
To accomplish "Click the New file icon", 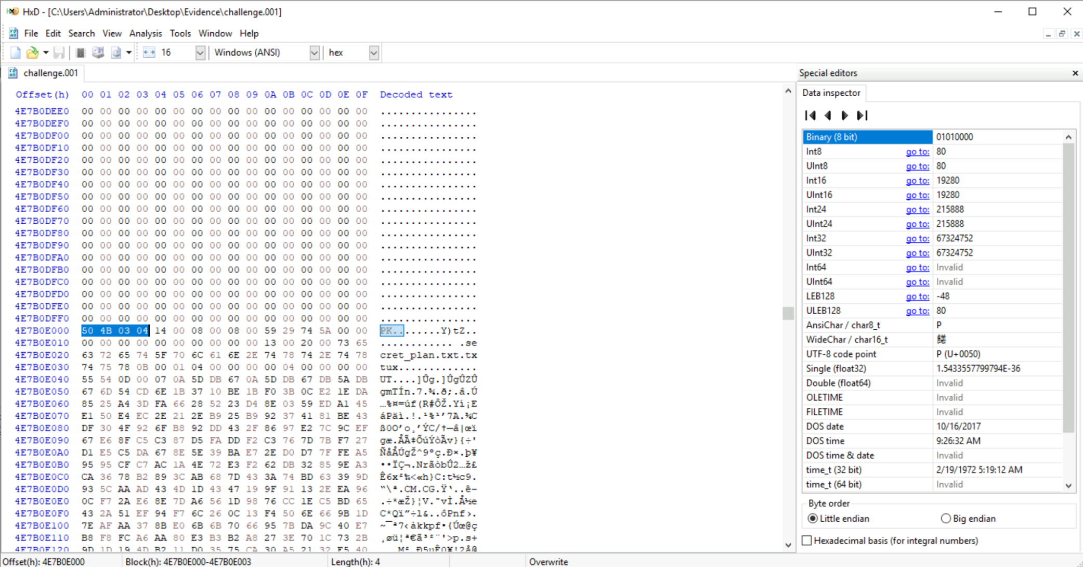I will 15,53.
